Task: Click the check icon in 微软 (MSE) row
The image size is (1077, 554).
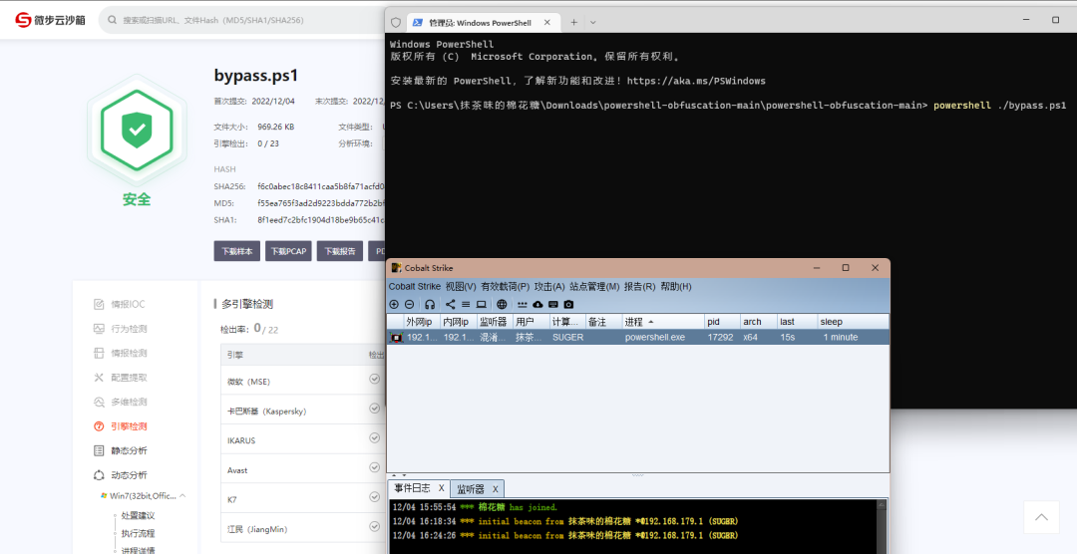Action: tap(374, 379)
